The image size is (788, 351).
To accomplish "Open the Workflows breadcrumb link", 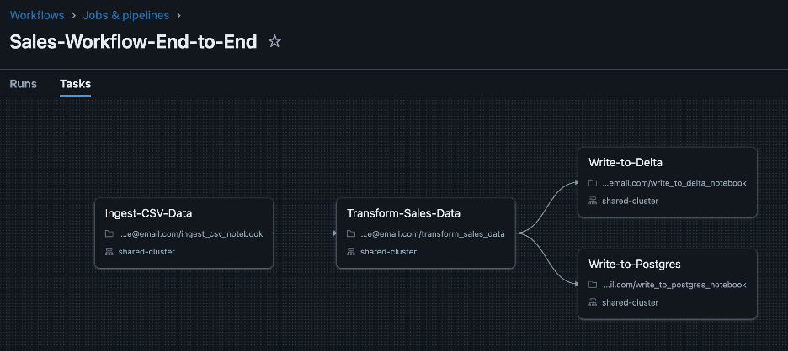I will tap(37, 15).
